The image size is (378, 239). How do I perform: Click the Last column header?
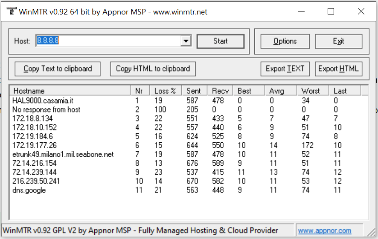345,91
